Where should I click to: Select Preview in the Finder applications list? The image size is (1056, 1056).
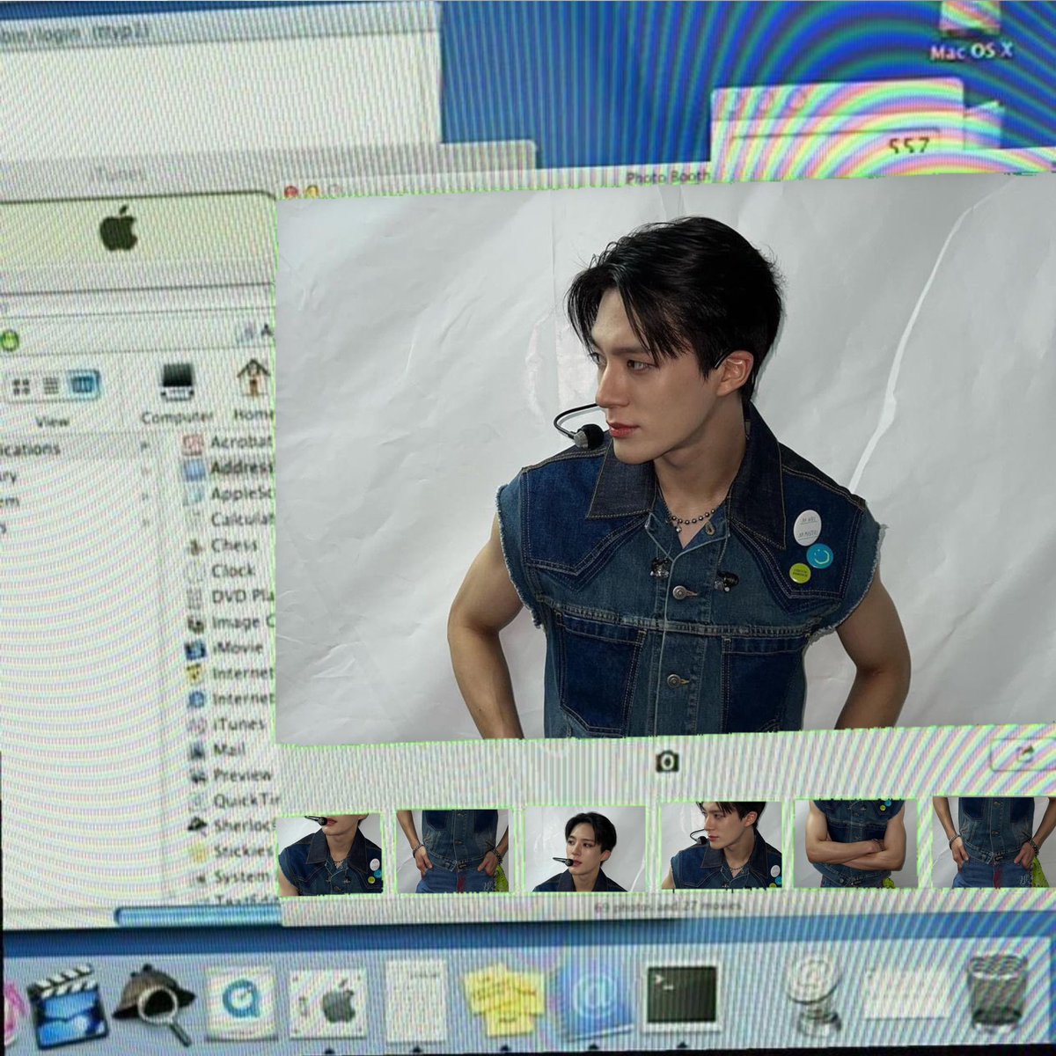point(230,775)
